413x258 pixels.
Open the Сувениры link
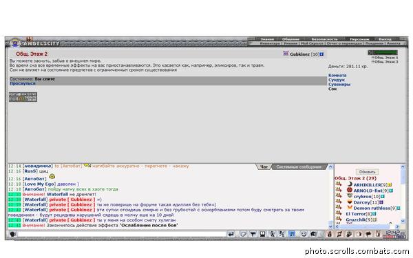point(339,85)
